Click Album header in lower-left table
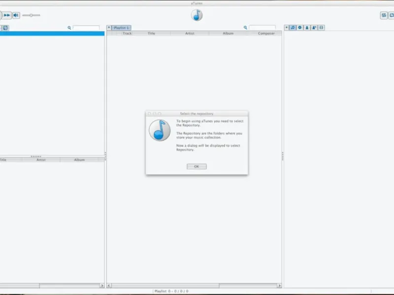Screen dimensions: 394x295 [x=79, y=160]
